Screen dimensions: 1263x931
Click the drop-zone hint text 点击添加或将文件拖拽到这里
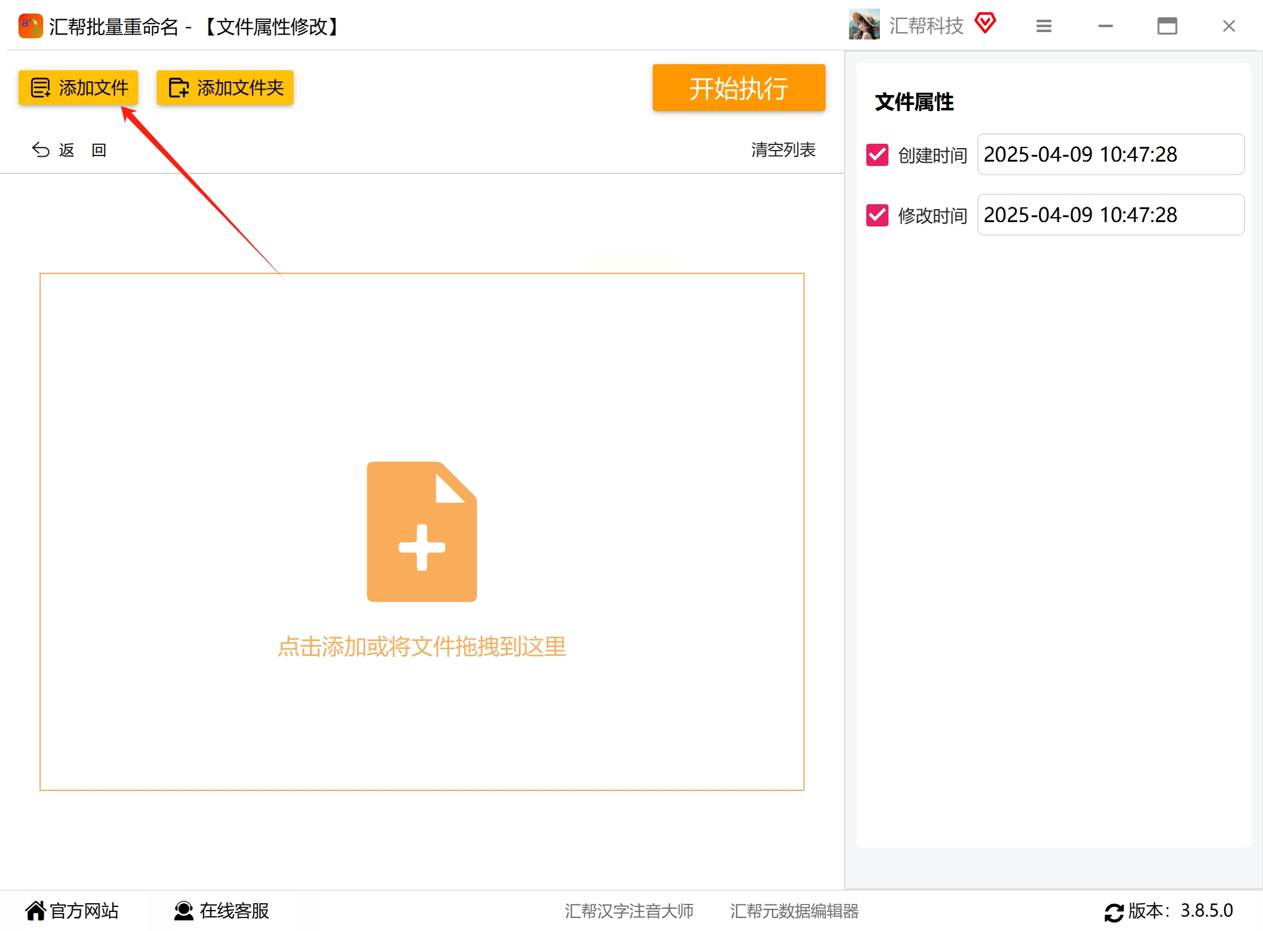pyautogui.click(x=421, y=647)
